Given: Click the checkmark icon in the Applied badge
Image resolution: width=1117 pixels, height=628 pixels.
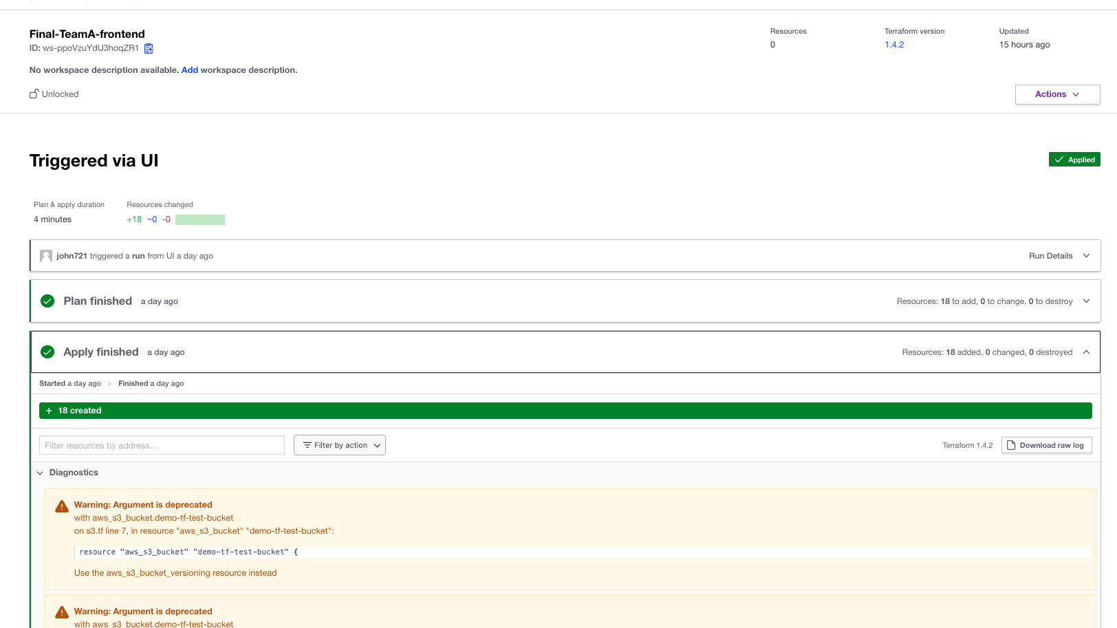Looking at the screenshot, I should (1060, 159).
